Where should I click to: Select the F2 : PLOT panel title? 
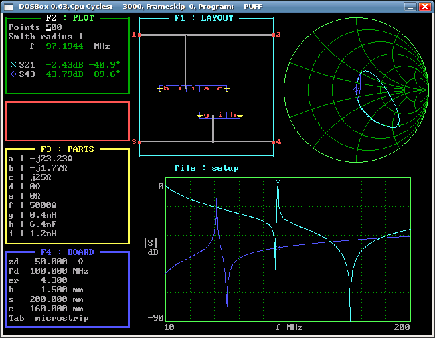pos(70,18)
